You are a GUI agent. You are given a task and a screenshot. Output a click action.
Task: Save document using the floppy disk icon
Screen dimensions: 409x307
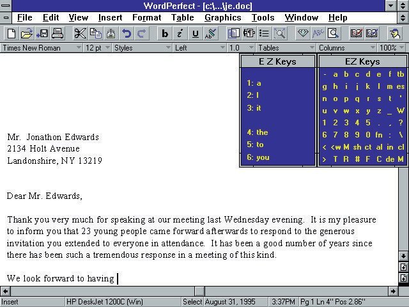(42, 33)
